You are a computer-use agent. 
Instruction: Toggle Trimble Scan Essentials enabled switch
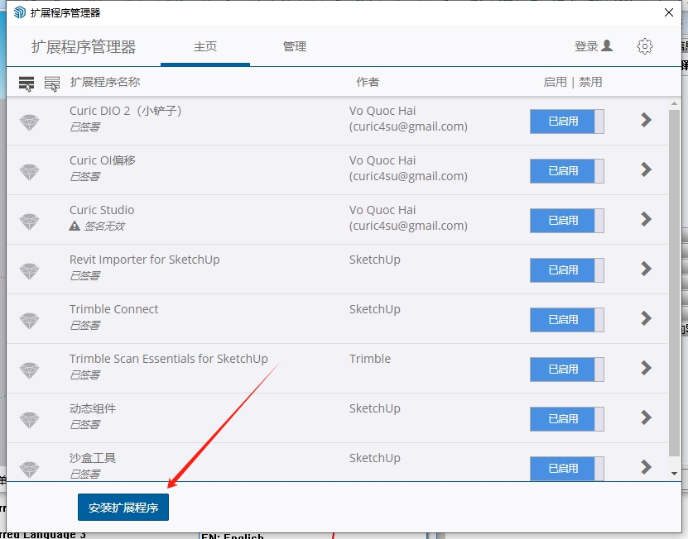coord(567,369)
